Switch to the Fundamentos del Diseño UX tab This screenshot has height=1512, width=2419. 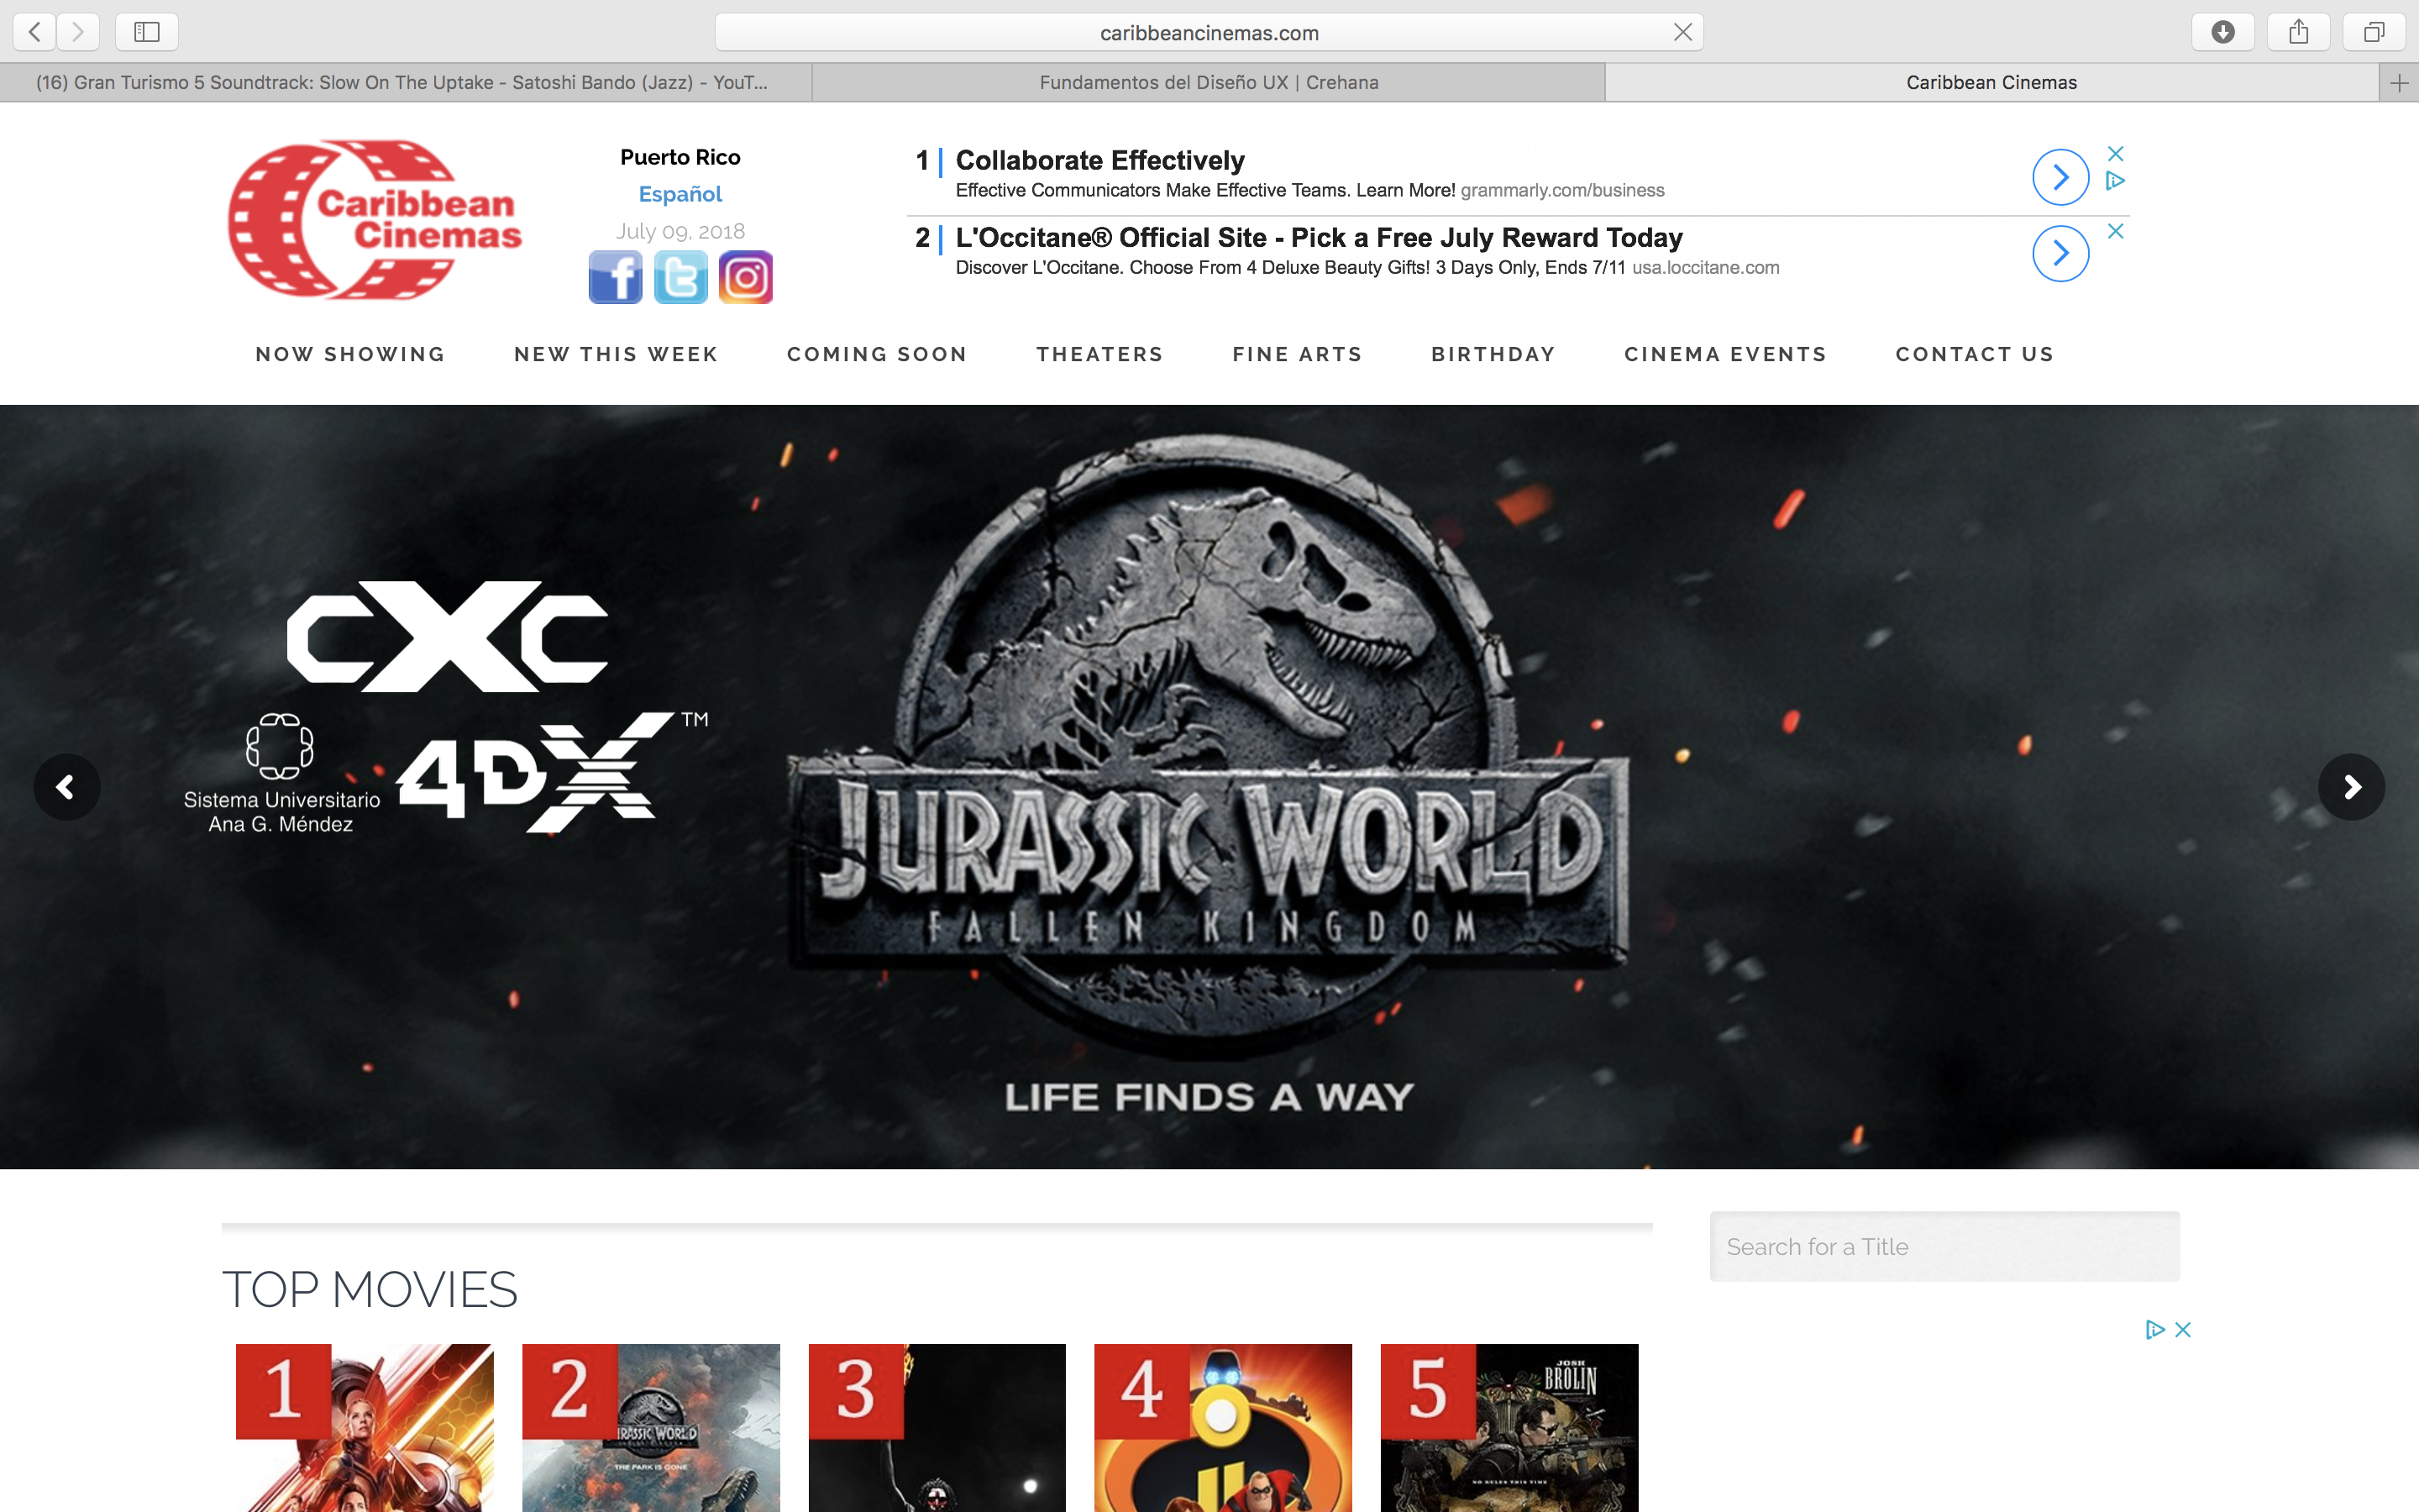point(1209,83)
